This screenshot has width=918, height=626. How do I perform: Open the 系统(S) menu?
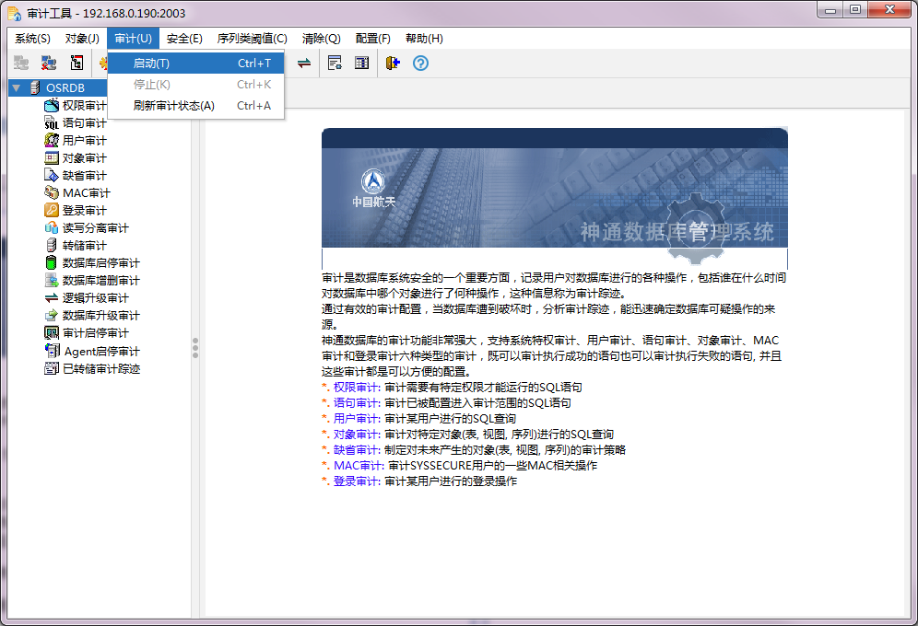click(33, 39)
